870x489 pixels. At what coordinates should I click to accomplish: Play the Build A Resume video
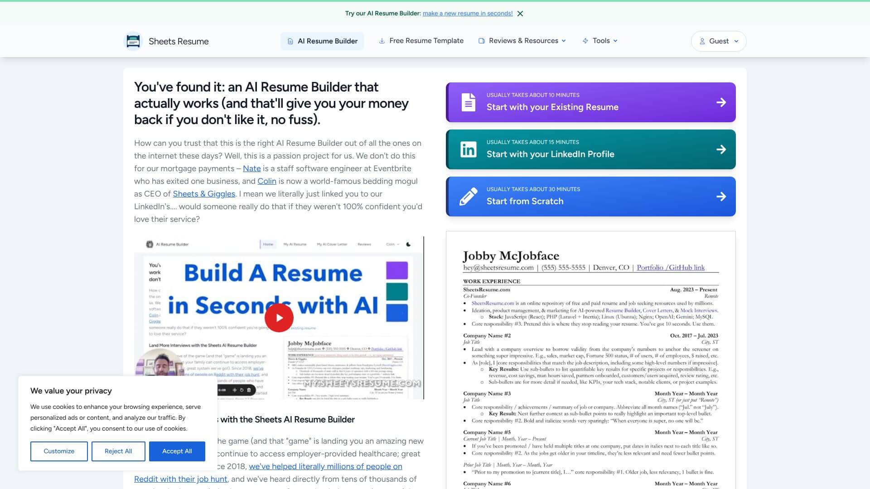(x=279, y=318)
